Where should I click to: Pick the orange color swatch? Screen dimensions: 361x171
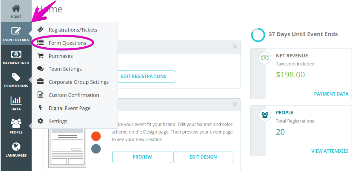pos(96,136)
